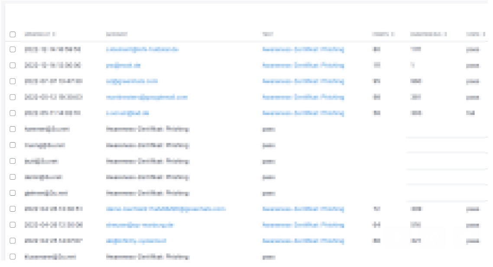Check the checkbox on the bottom row
Viewport: 493px width, 267px height.
13,257
